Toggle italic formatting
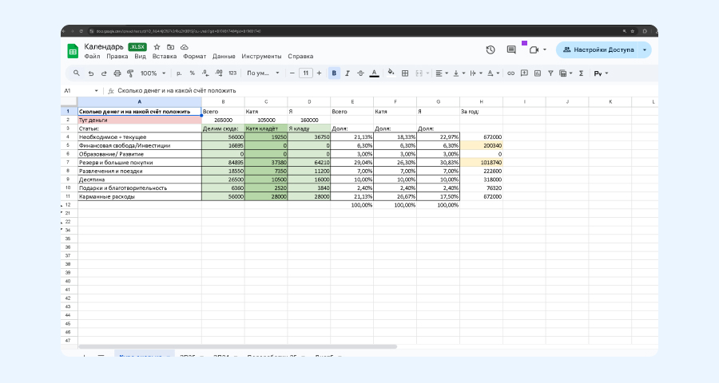Viewport: 719px width, 383px height. (348, 73)
